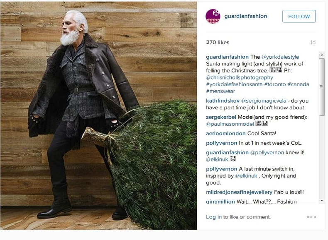Click the comments scroll down arrow

(322, 201)
